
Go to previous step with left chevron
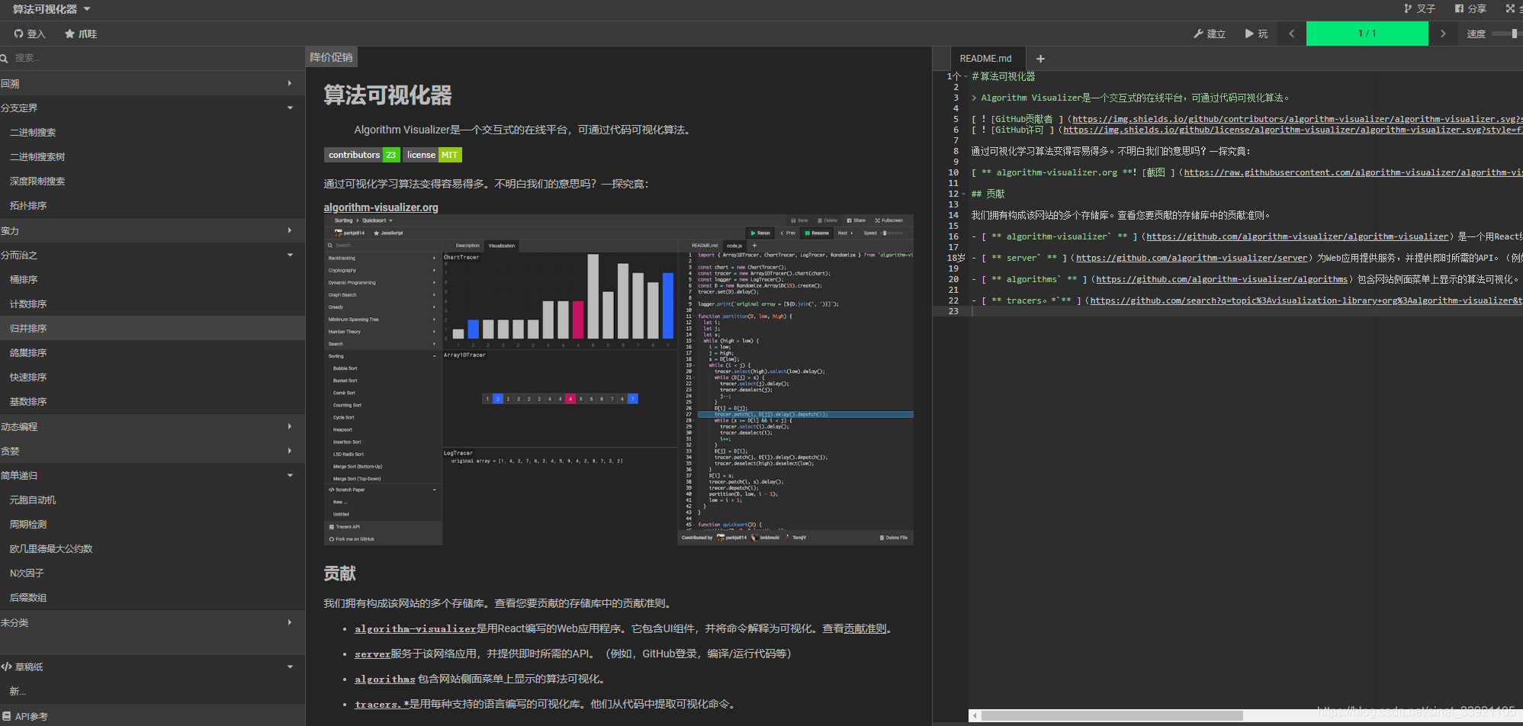[1291, 34]
